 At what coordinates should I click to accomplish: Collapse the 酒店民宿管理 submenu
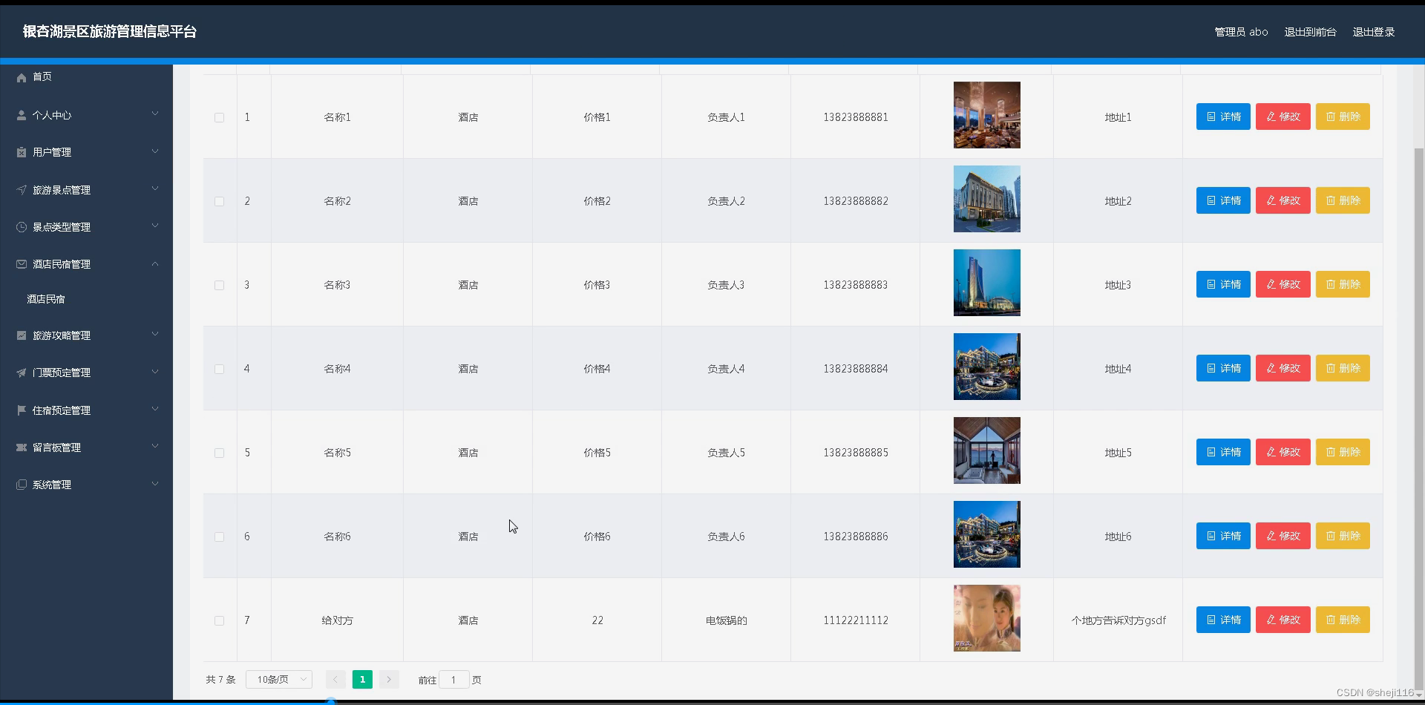click(155, 263)
